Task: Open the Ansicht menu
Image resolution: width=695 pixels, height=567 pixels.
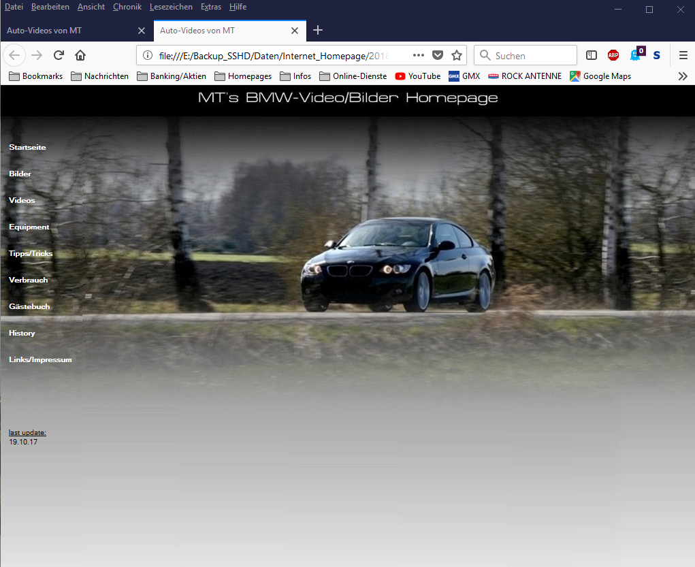Action: coord(91,7)
